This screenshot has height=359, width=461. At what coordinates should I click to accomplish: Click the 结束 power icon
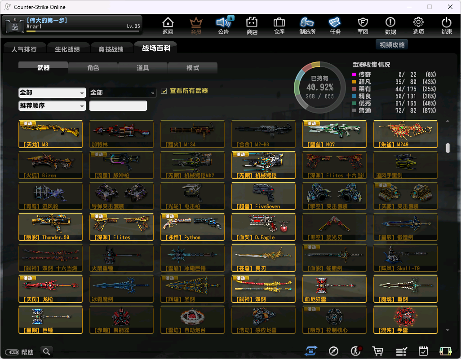coord(447,26)
